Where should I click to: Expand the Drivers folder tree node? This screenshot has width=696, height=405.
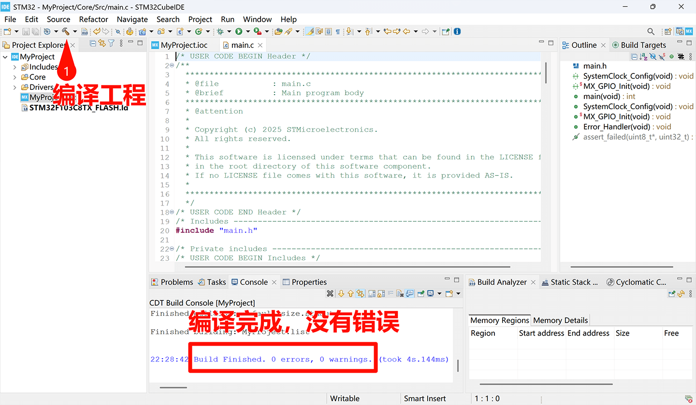[14, 87]
